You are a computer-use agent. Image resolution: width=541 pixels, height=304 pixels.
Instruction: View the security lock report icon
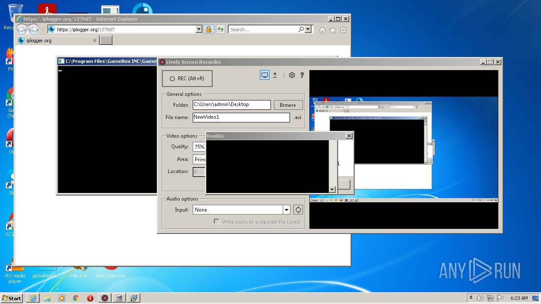(208, 30)
